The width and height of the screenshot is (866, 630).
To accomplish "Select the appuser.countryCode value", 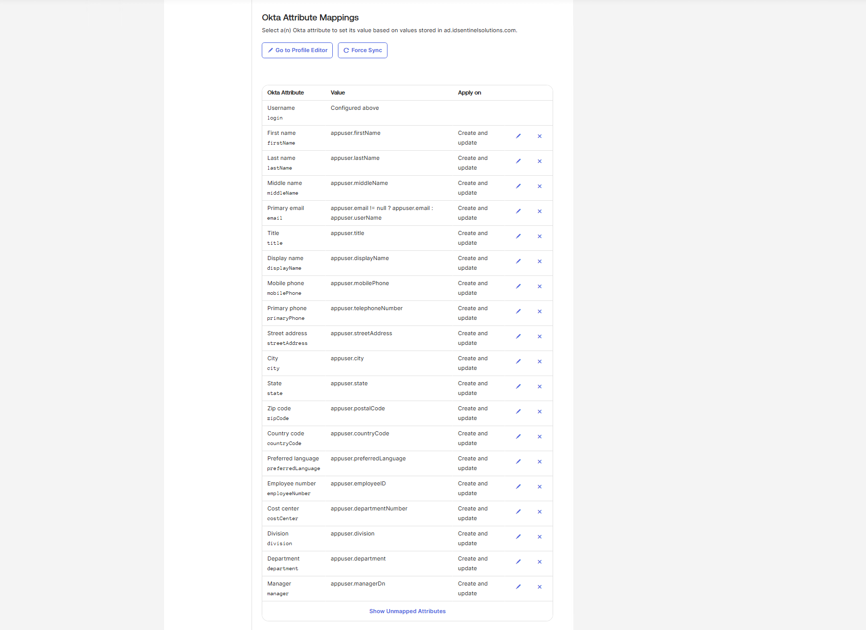I will click(x=359, y=433).
